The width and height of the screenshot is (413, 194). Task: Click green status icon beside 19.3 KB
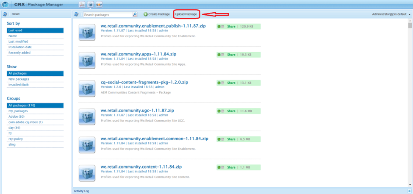[219, 55]
